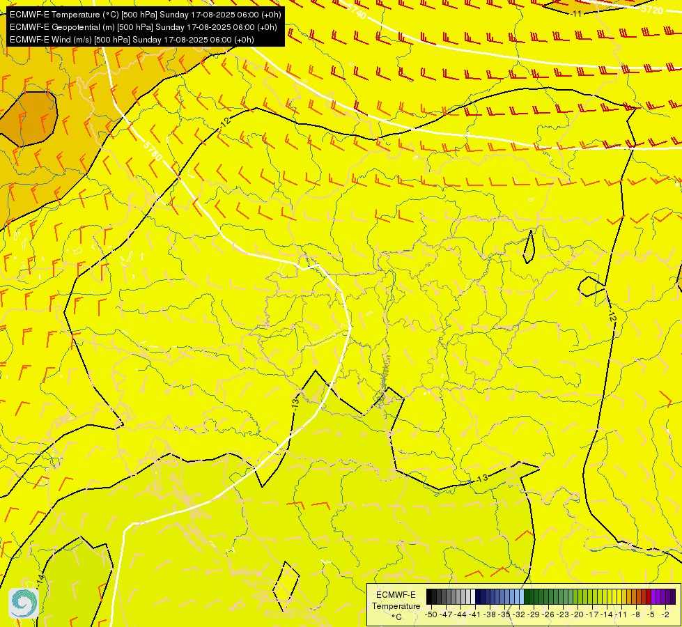Click the -13 isotherm label just above the legend box

click(481, 479)
